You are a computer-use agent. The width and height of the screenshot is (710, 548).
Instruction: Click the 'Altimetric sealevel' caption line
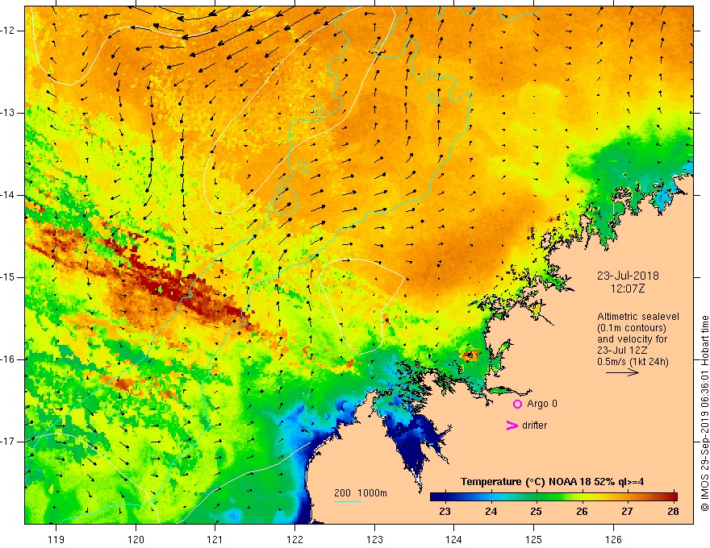click(x=637, y=317)
